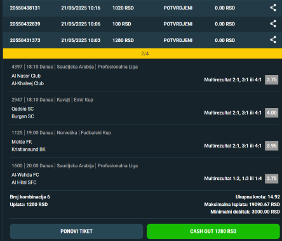
Task: Select the yellow 2/4 system bar
Action: pos(142,53)
